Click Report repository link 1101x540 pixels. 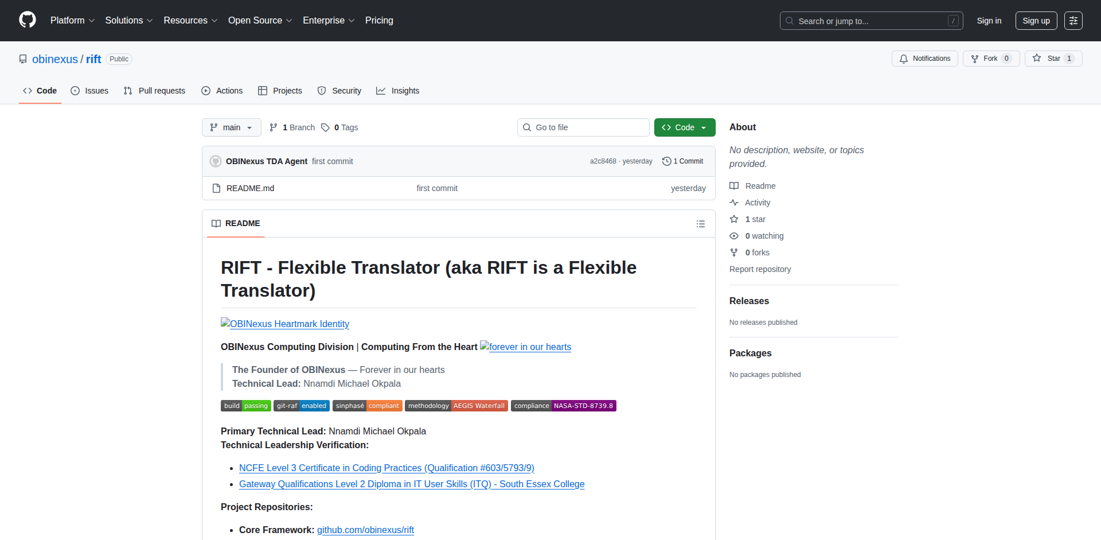tap(760, 269)
